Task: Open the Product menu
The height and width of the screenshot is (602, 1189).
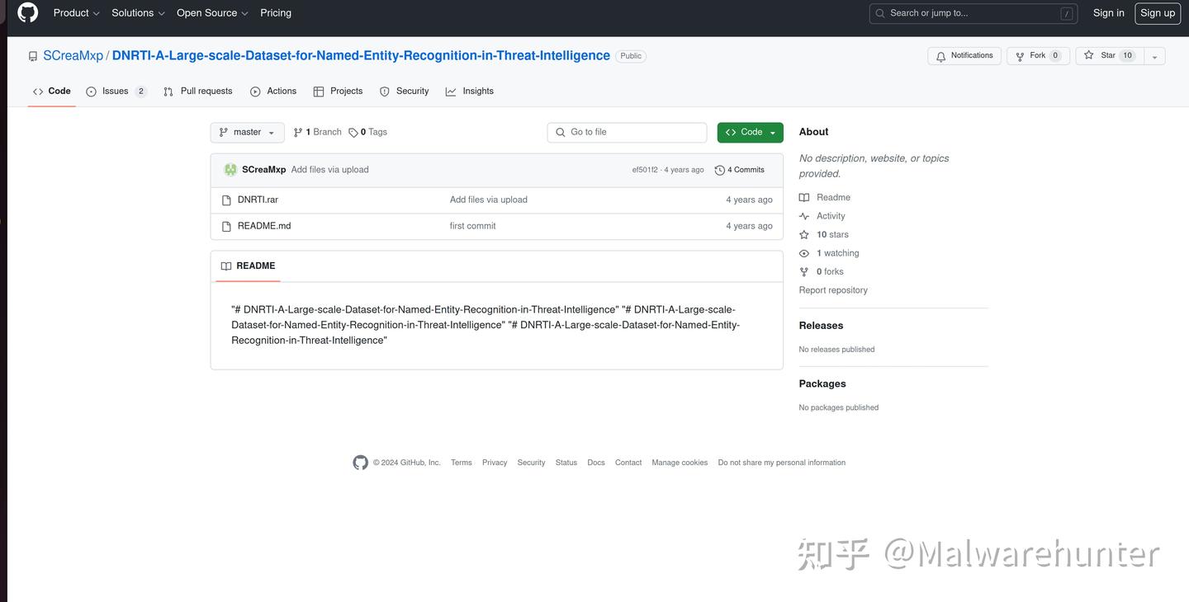Action: 76,13
